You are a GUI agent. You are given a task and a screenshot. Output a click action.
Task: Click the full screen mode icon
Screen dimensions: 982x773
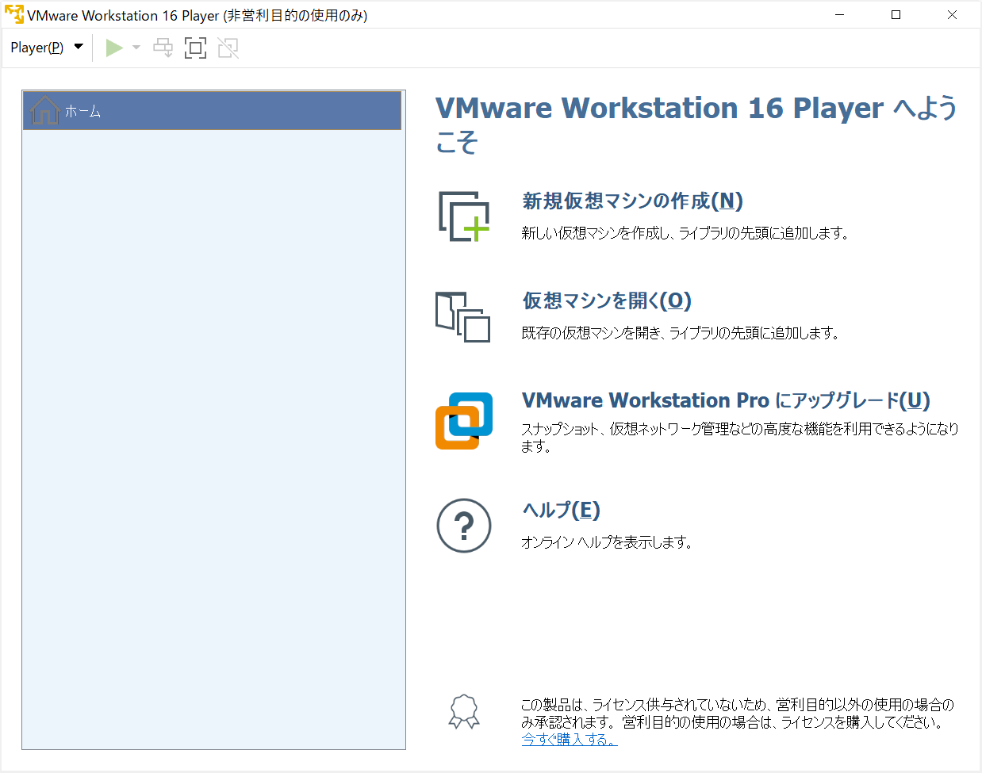195,48
